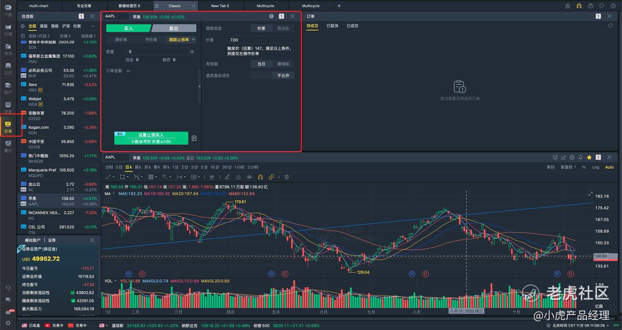Set a price alert with the bell icon
Viewport: 622px width, 330px height.
click(581, 157)
